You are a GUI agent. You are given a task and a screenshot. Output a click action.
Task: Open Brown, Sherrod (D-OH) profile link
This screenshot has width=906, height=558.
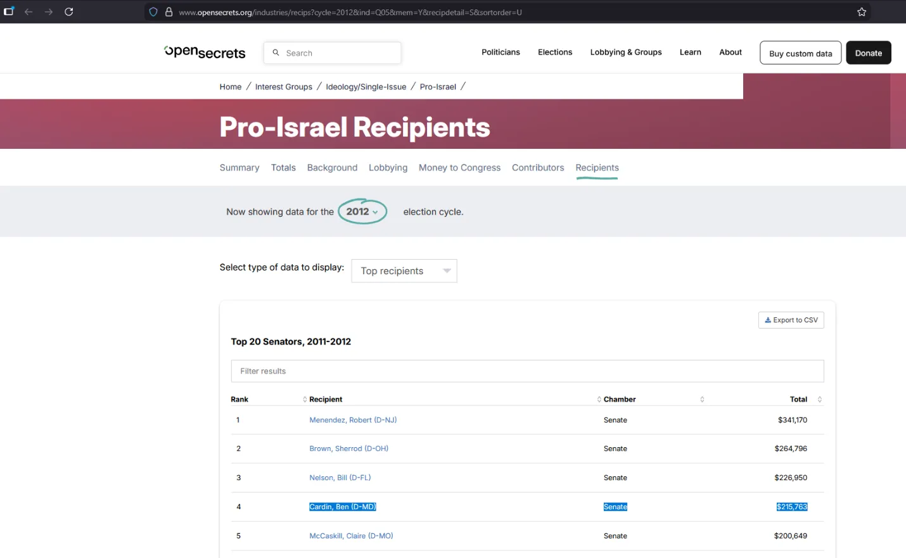[x=349, y=448]
